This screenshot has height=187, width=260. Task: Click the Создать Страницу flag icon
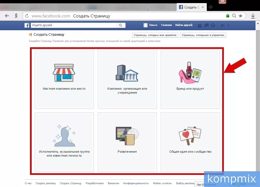(30, 35)
